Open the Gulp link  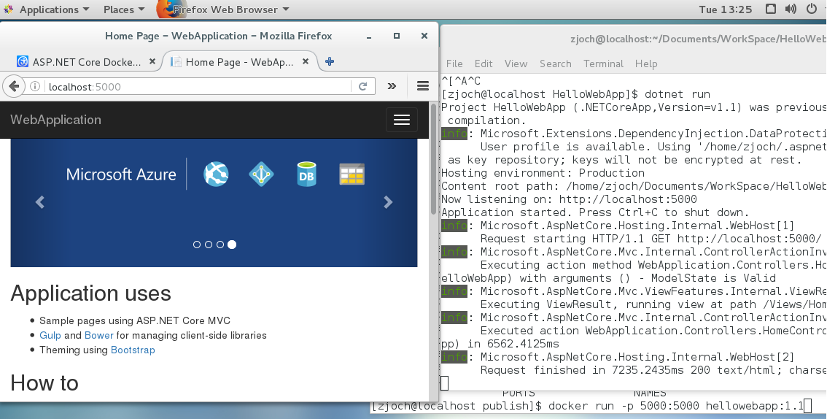(50, 335)
